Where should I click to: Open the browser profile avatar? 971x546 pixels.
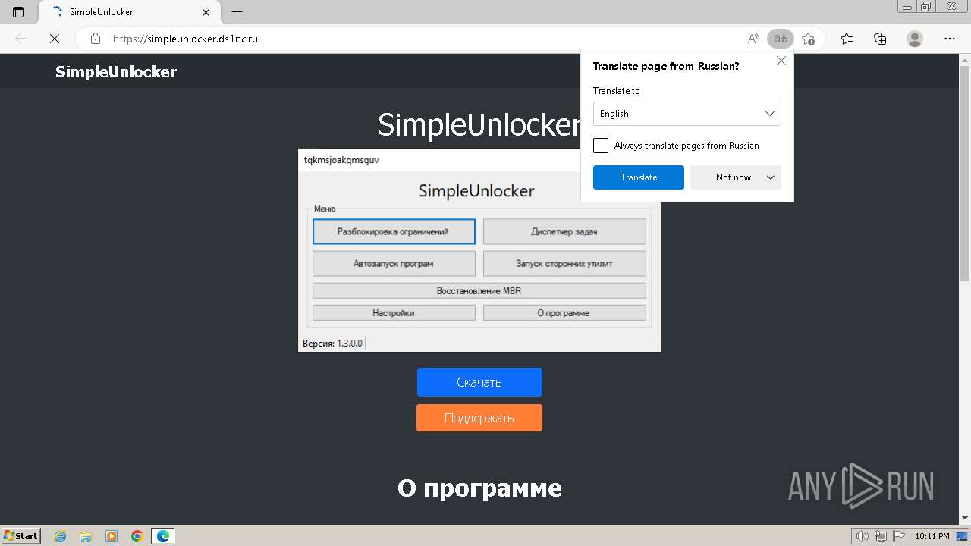[915, 39]
